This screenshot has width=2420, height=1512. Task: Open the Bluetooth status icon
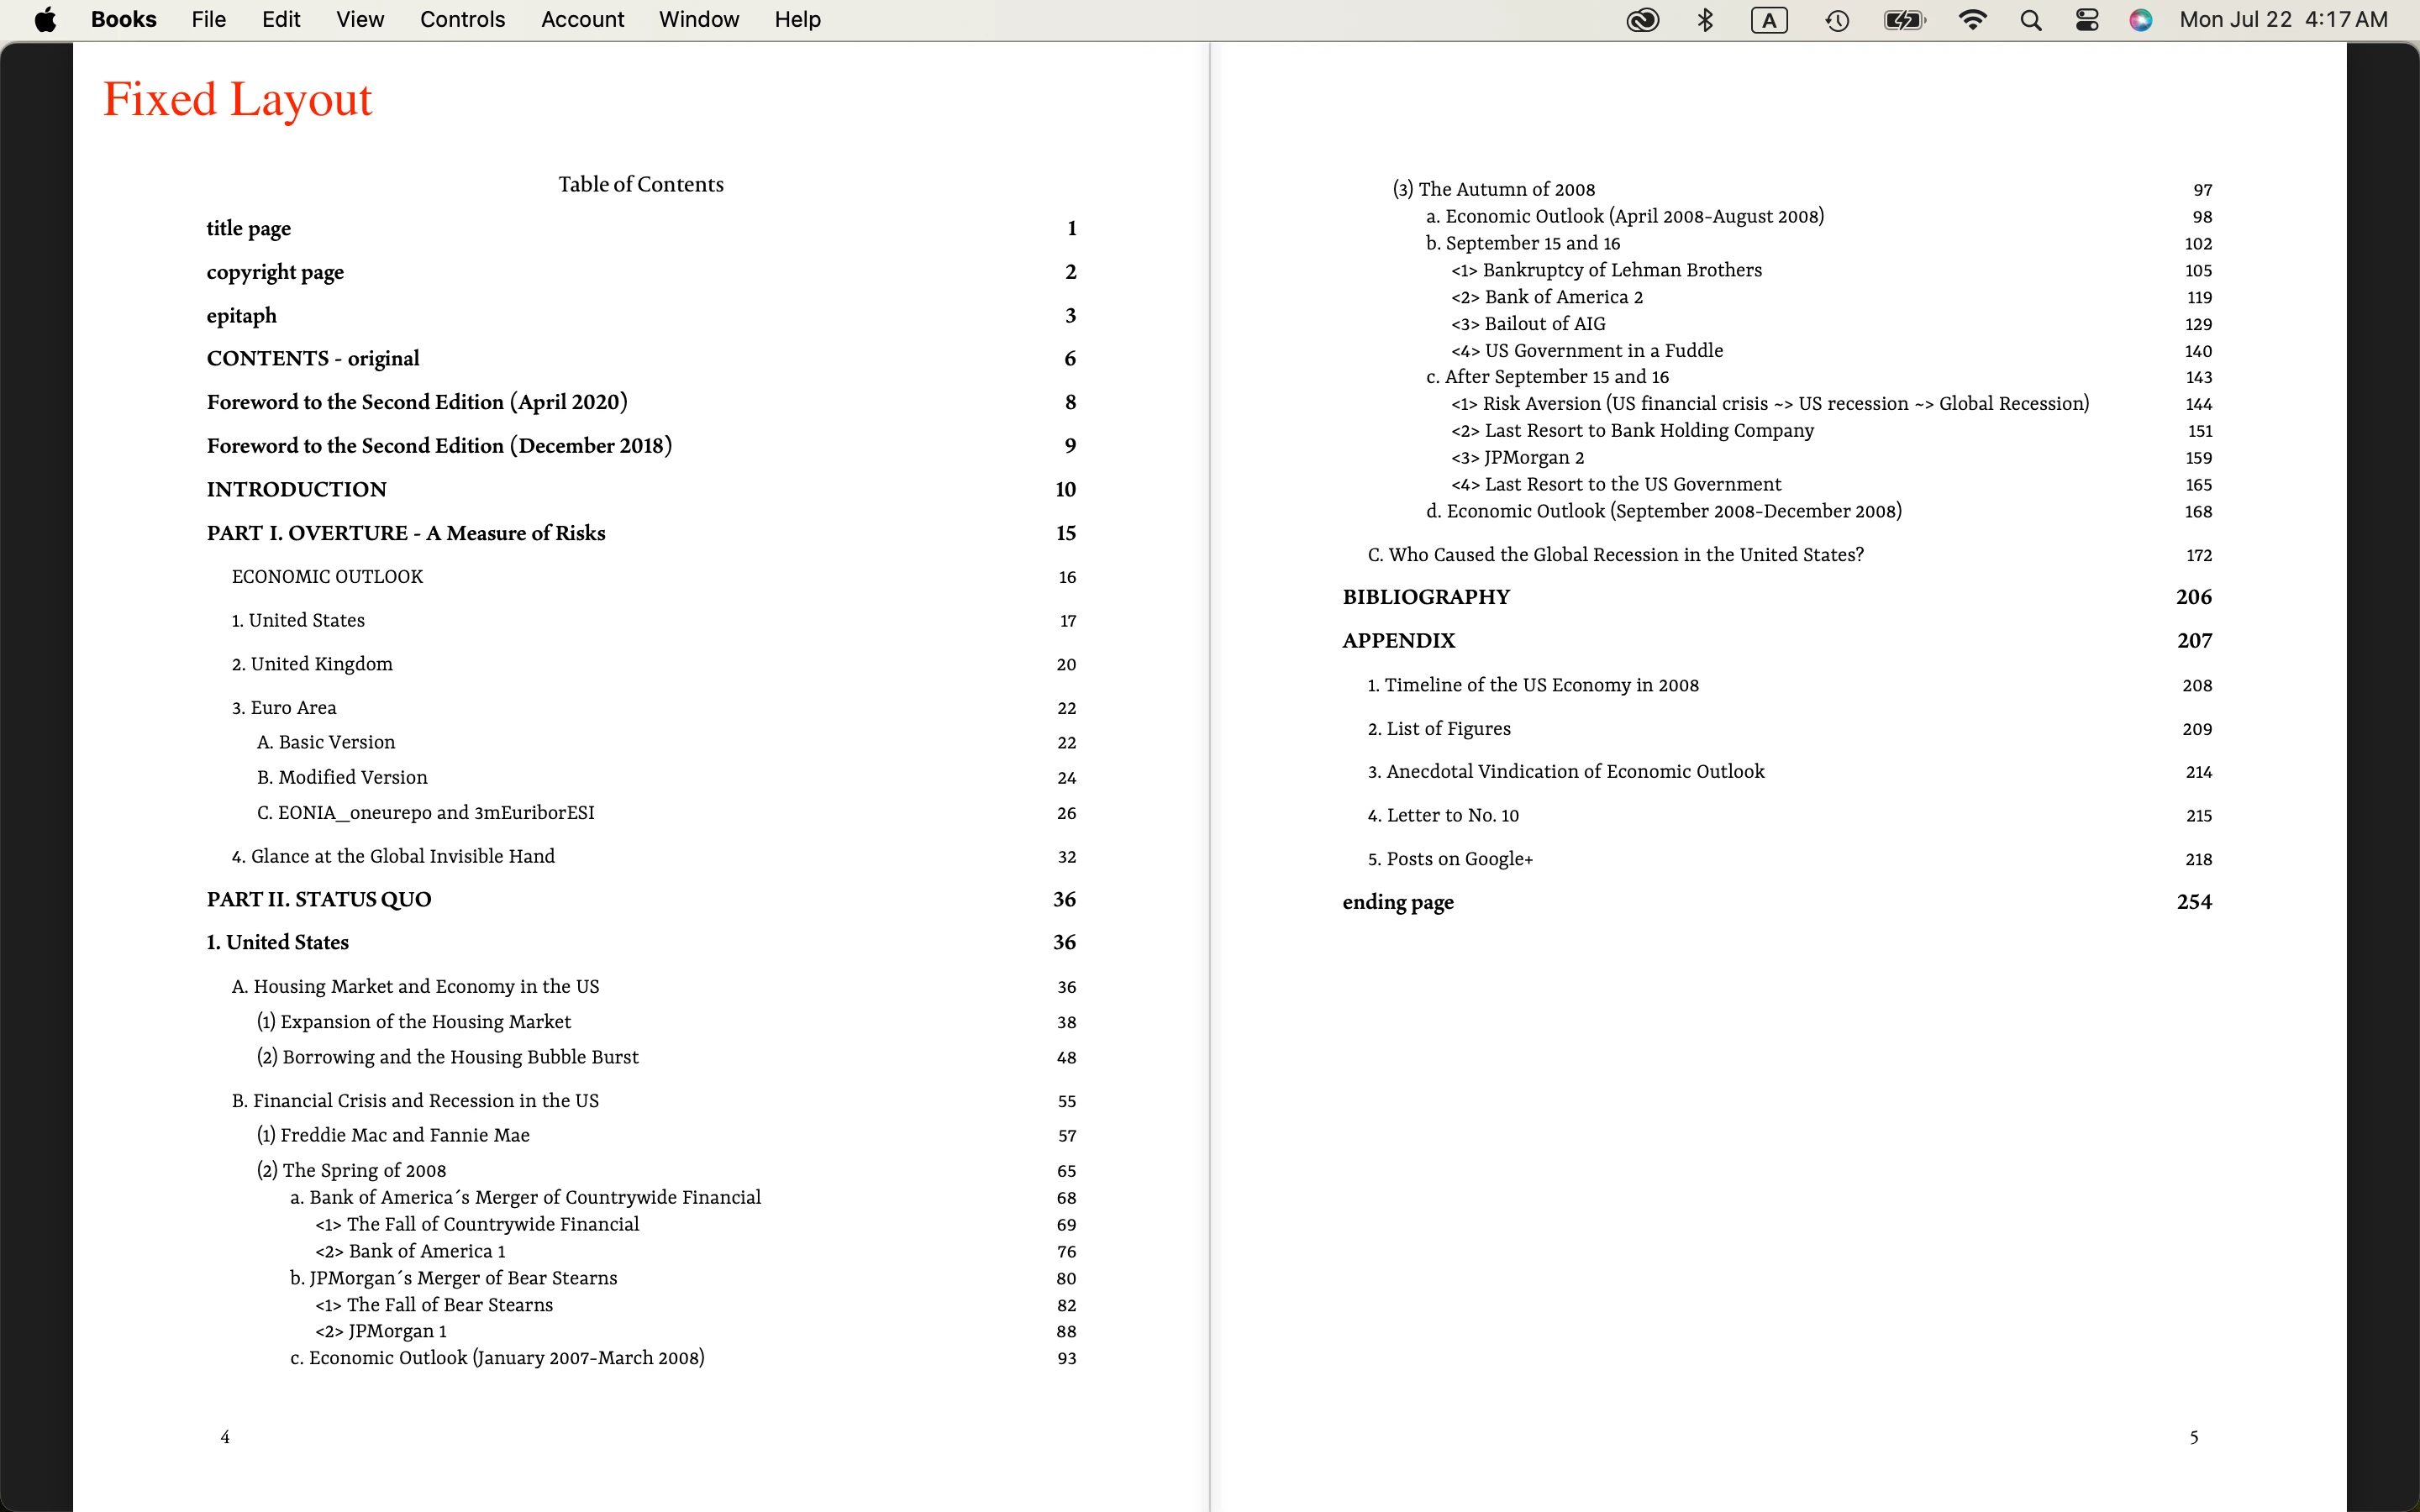pyautogui.click(x=1706, y=20)
